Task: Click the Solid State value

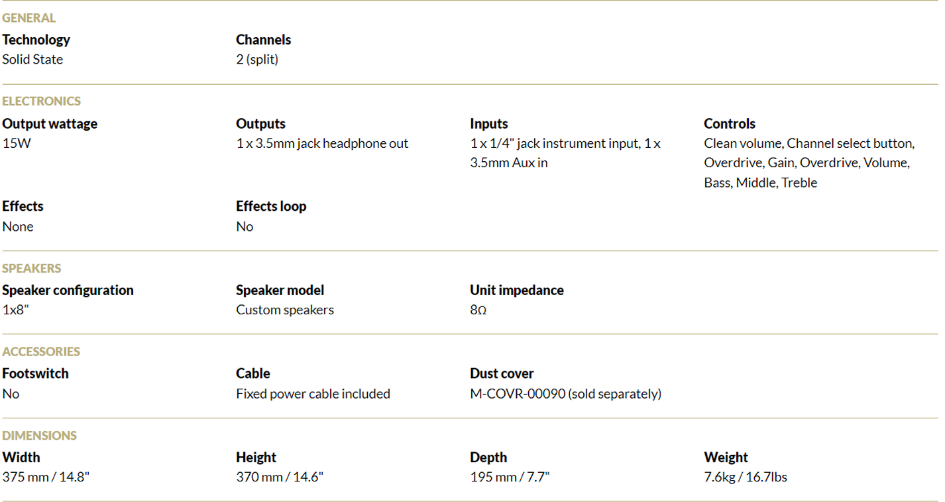Action: pos(32,60)
